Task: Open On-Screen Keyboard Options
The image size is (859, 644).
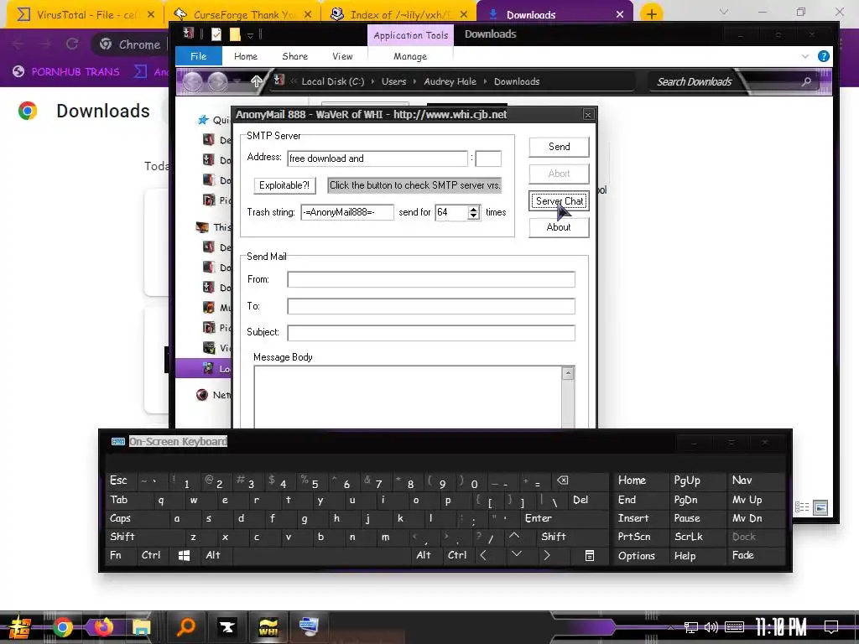Action: 637,556
